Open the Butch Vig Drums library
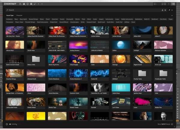The image size is (180, 130). click(x=57, y=60)
